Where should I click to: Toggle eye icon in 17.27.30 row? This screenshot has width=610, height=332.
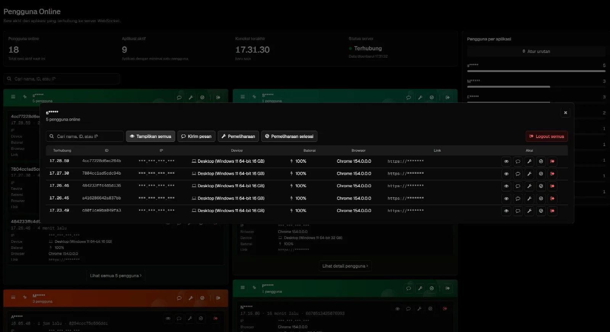(506, 174)
